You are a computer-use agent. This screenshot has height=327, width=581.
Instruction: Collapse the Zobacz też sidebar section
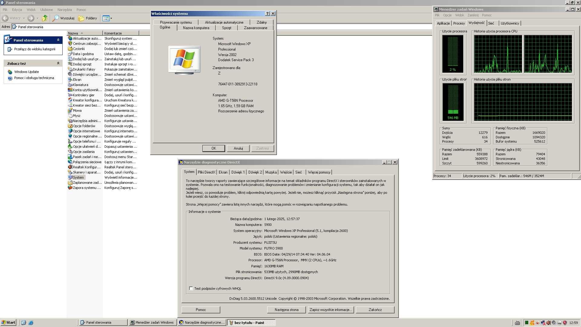coord(58,63)
